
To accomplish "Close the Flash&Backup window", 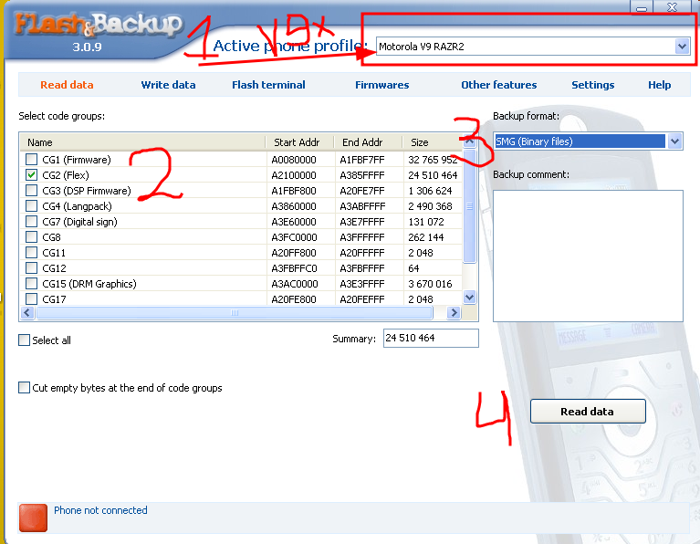I will 673,7.
